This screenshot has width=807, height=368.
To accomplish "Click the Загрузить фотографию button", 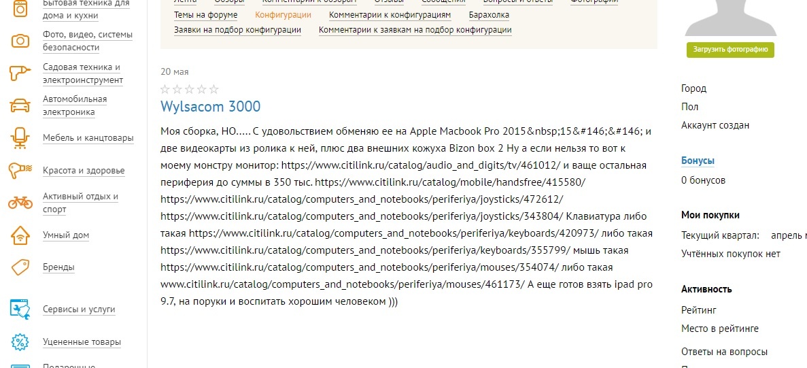I will click(730, 50).
